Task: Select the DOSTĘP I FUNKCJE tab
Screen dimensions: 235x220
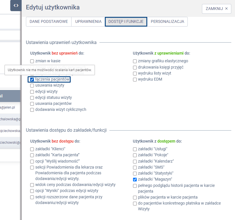Action: point(126,21)
